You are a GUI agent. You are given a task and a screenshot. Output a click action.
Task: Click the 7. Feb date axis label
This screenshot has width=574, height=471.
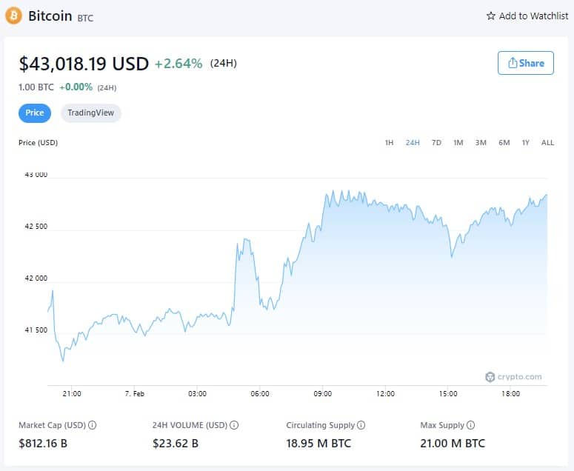click(134, 394)
